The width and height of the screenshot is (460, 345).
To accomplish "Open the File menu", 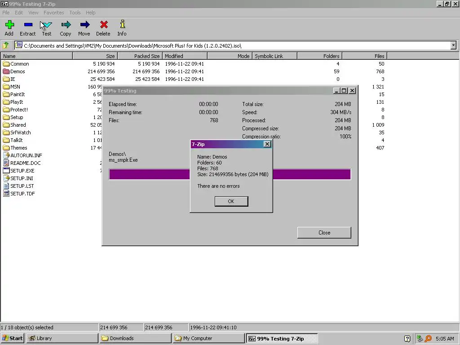I will click(x=6, y=13).
